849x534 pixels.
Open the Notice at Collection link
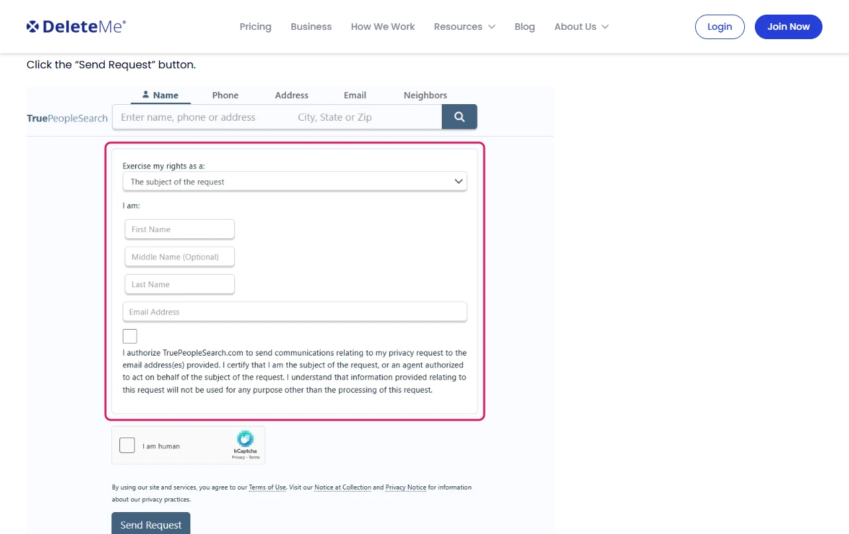pos(343,487)
